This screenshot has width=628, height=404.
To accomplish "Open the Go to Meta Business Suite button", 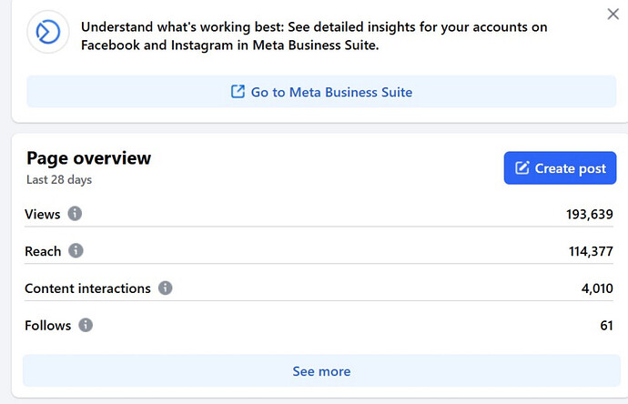I will [x=321, y=92].
